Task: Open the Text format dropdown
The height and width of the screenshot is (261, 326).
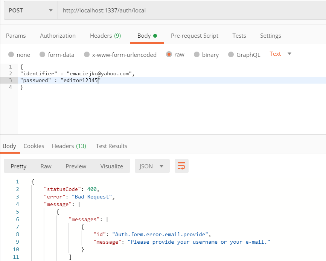Action: [279, 54]
